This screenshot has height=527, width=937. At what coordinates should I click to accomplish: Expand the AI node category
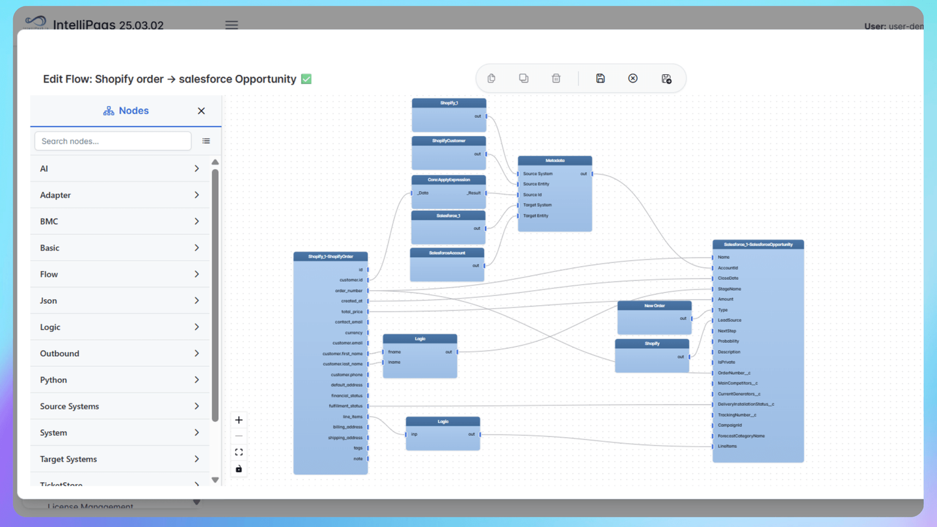click(120, 169)
